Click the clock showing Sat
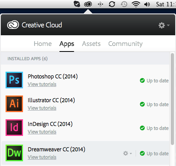Image resolution: width=176 pixels, height=166 pixels. [x=166, y=4]
